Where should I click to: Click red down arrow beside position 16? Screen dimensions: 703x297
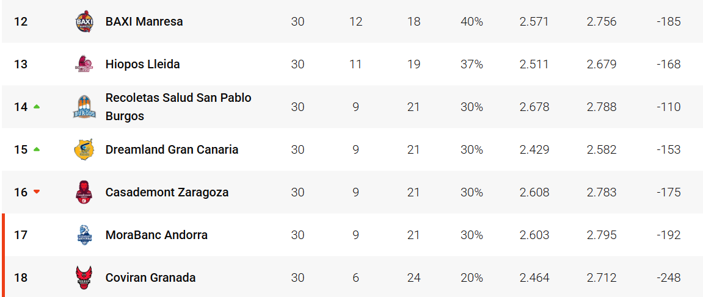pos(37,191)
